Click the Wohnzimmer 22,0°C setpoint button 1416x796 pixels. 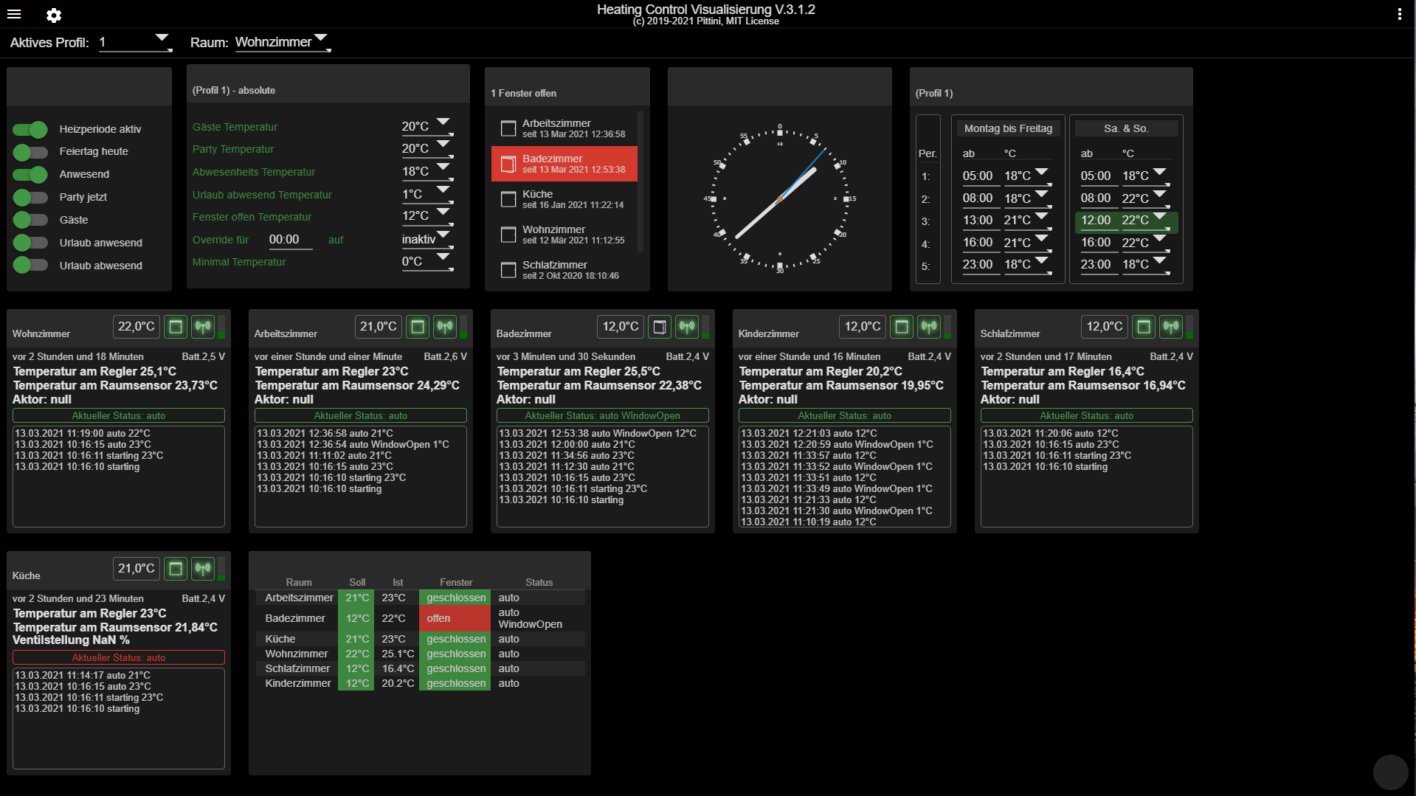(137, 327)
